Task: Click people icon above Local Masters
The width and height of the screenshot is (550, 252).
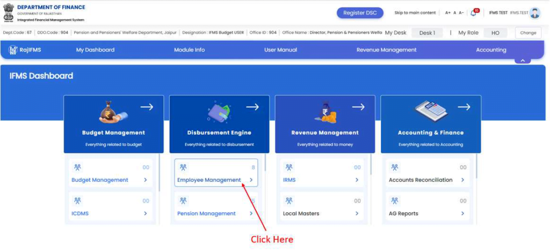Action: click(289, 201)
